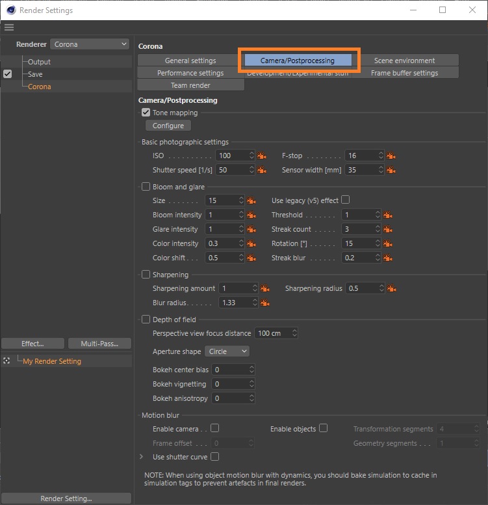Click the camera override icon beside Blur radius

pyautogui.click(x=264, y=303)
